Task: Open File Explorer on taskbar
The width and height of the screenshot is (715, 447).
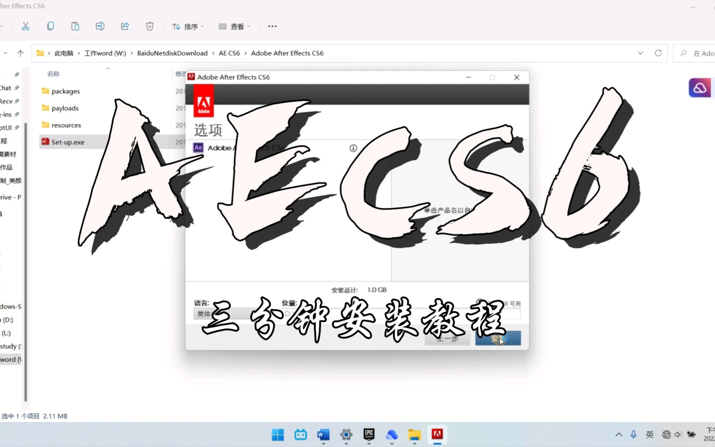Action: pos(414,435)
